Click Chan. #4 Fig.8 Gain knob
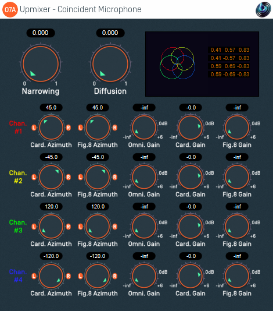The height and width of the screenshot is (311, 273). pyautogui.click(x=237, y=276)
